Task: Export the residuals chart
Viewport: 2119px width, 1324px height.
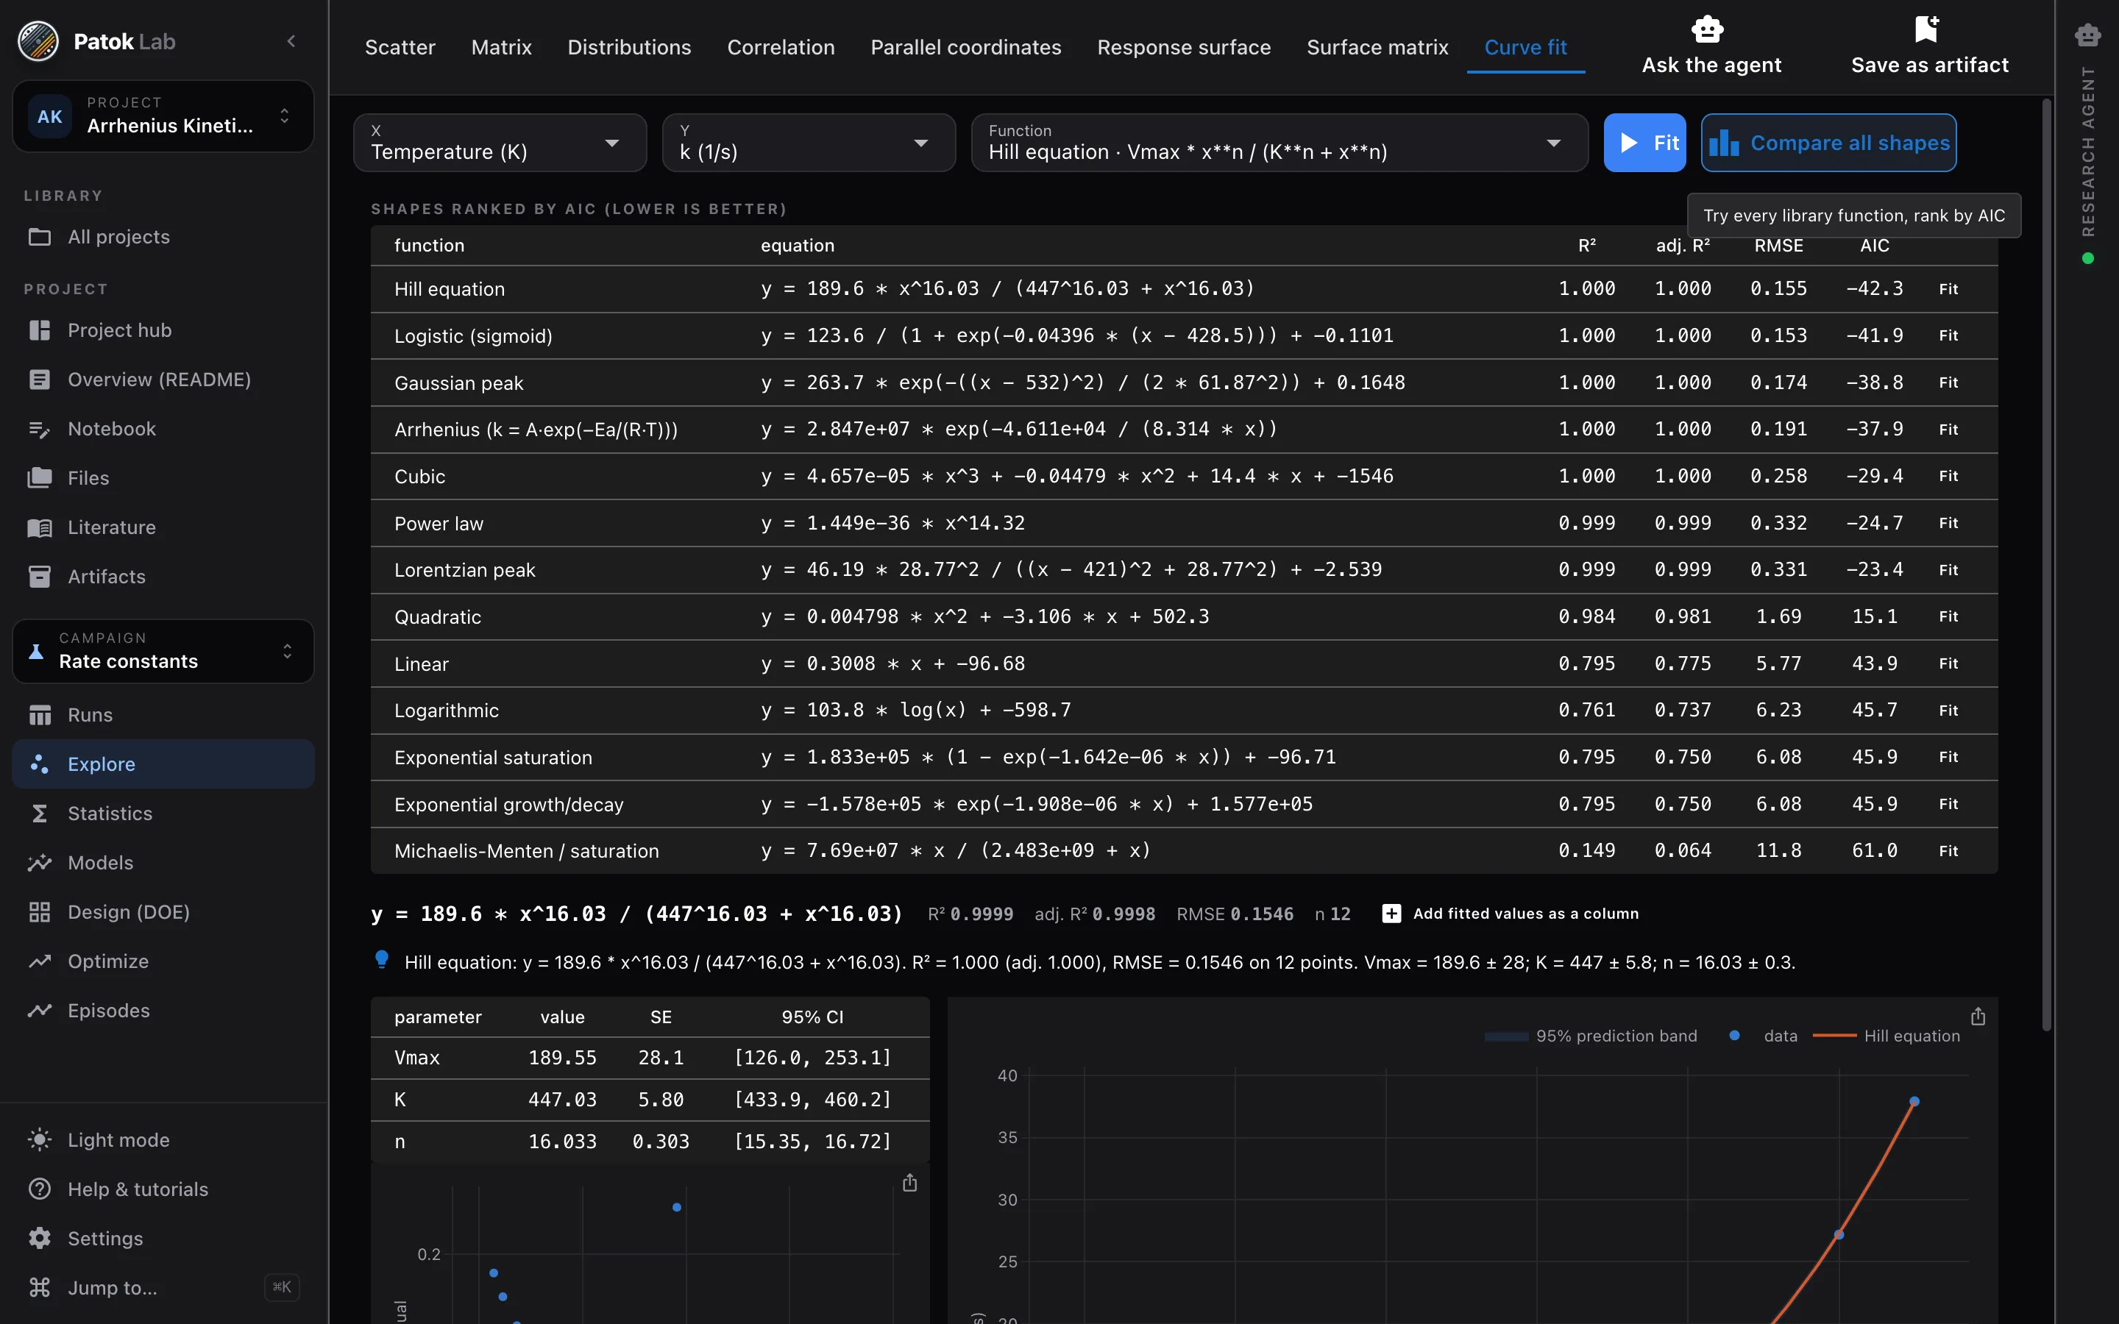Action: pos(909,1183)
